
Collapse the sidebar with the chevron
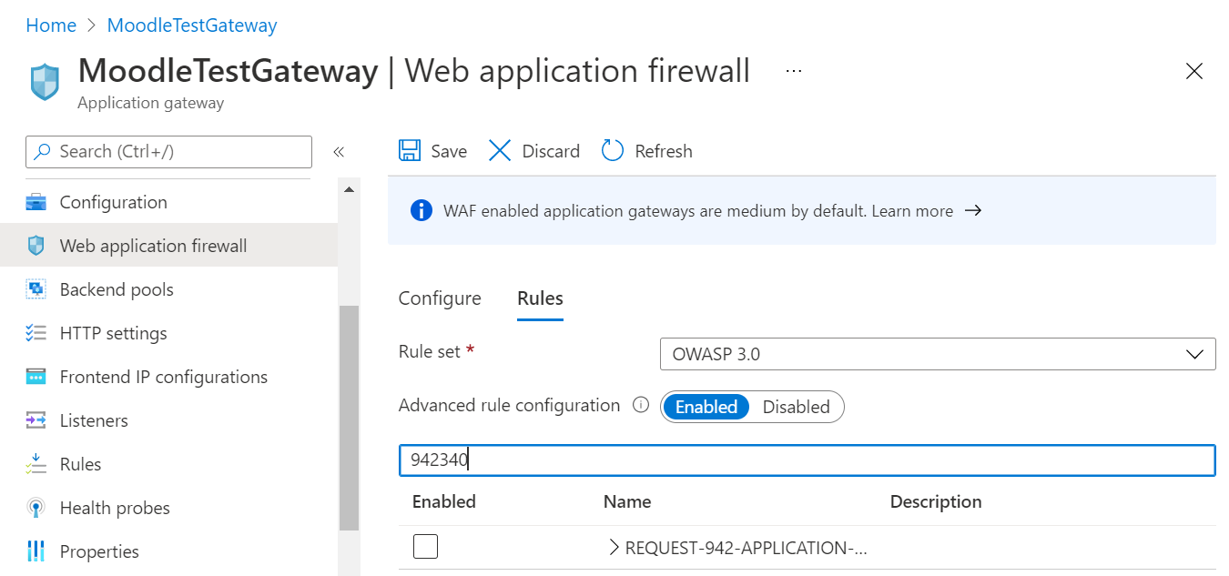point(339,152)
